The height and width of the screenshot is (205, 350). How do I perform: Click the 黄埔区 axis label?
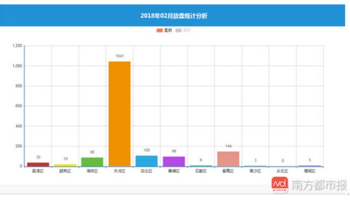pyautogui.click(x=174, y=171)
